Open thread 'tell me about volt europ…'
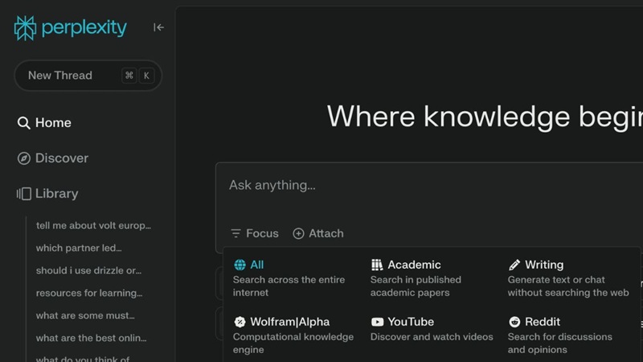Image resolution: width=643 pixels, height=362 pixels. coord(93,225)
